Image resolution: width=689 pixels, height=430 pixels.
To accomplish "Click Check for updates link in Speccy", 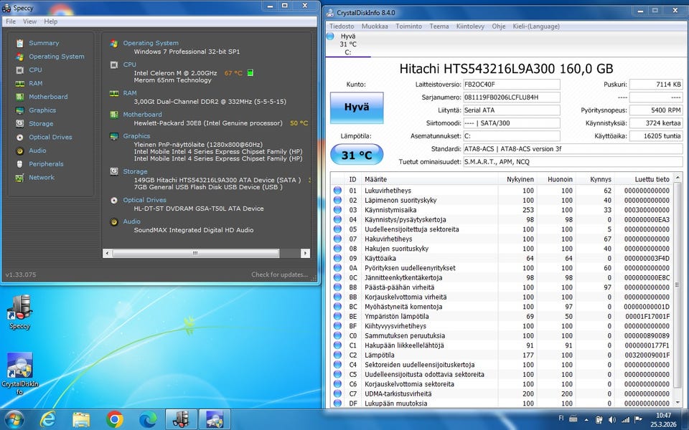I will click(279, 274).
